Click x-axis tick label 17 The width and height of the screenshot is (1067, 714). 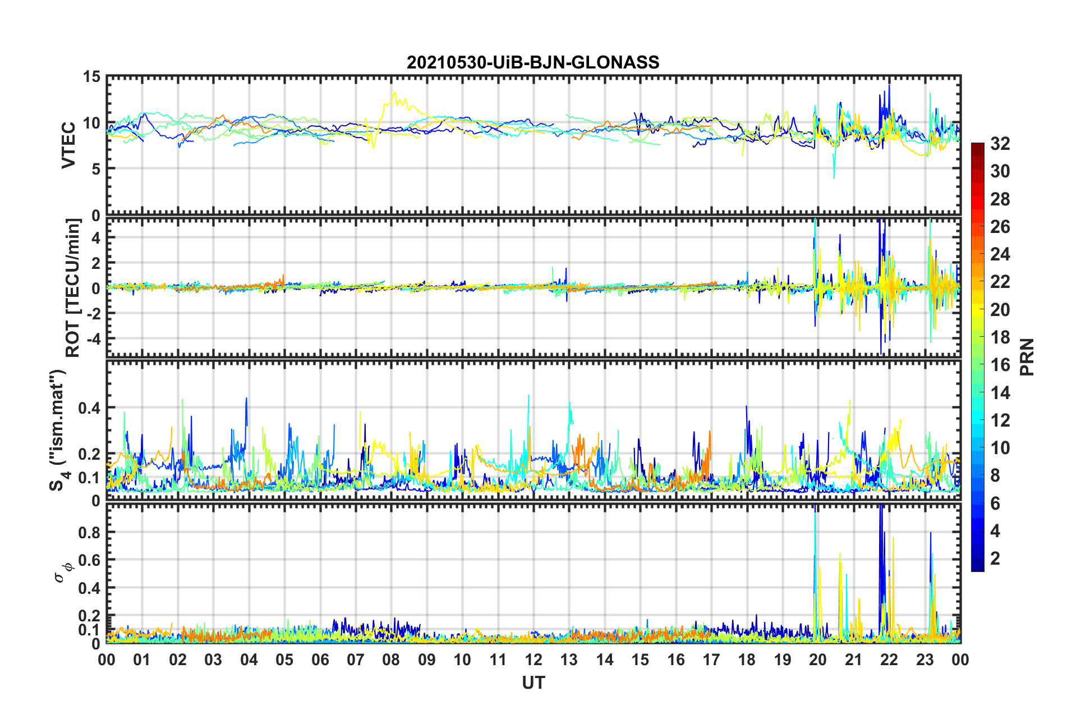click(x=711, y=660)
